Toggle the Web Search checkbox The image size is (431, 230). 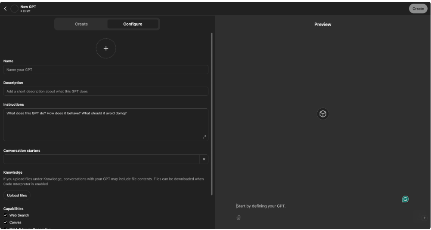pyautogui.click(x=5, y=215)
